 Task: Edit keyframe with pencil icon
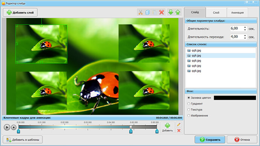point(179,125)
